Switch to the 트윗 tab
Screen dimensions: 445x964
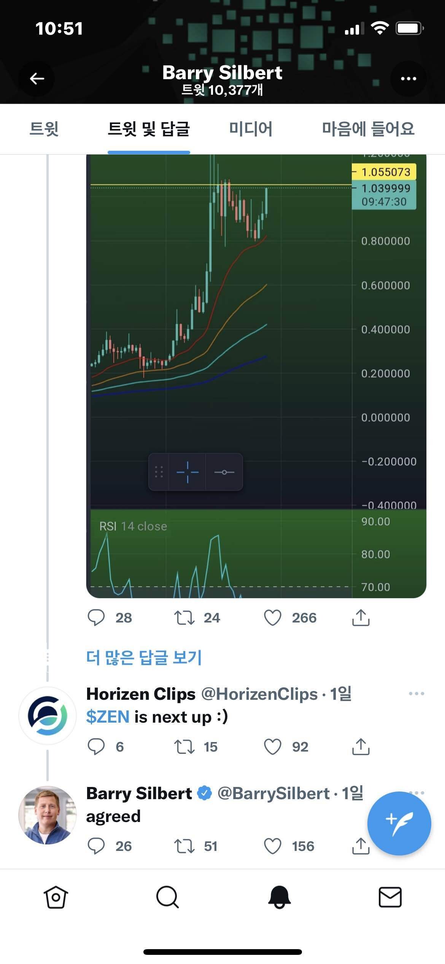(44, 129)
